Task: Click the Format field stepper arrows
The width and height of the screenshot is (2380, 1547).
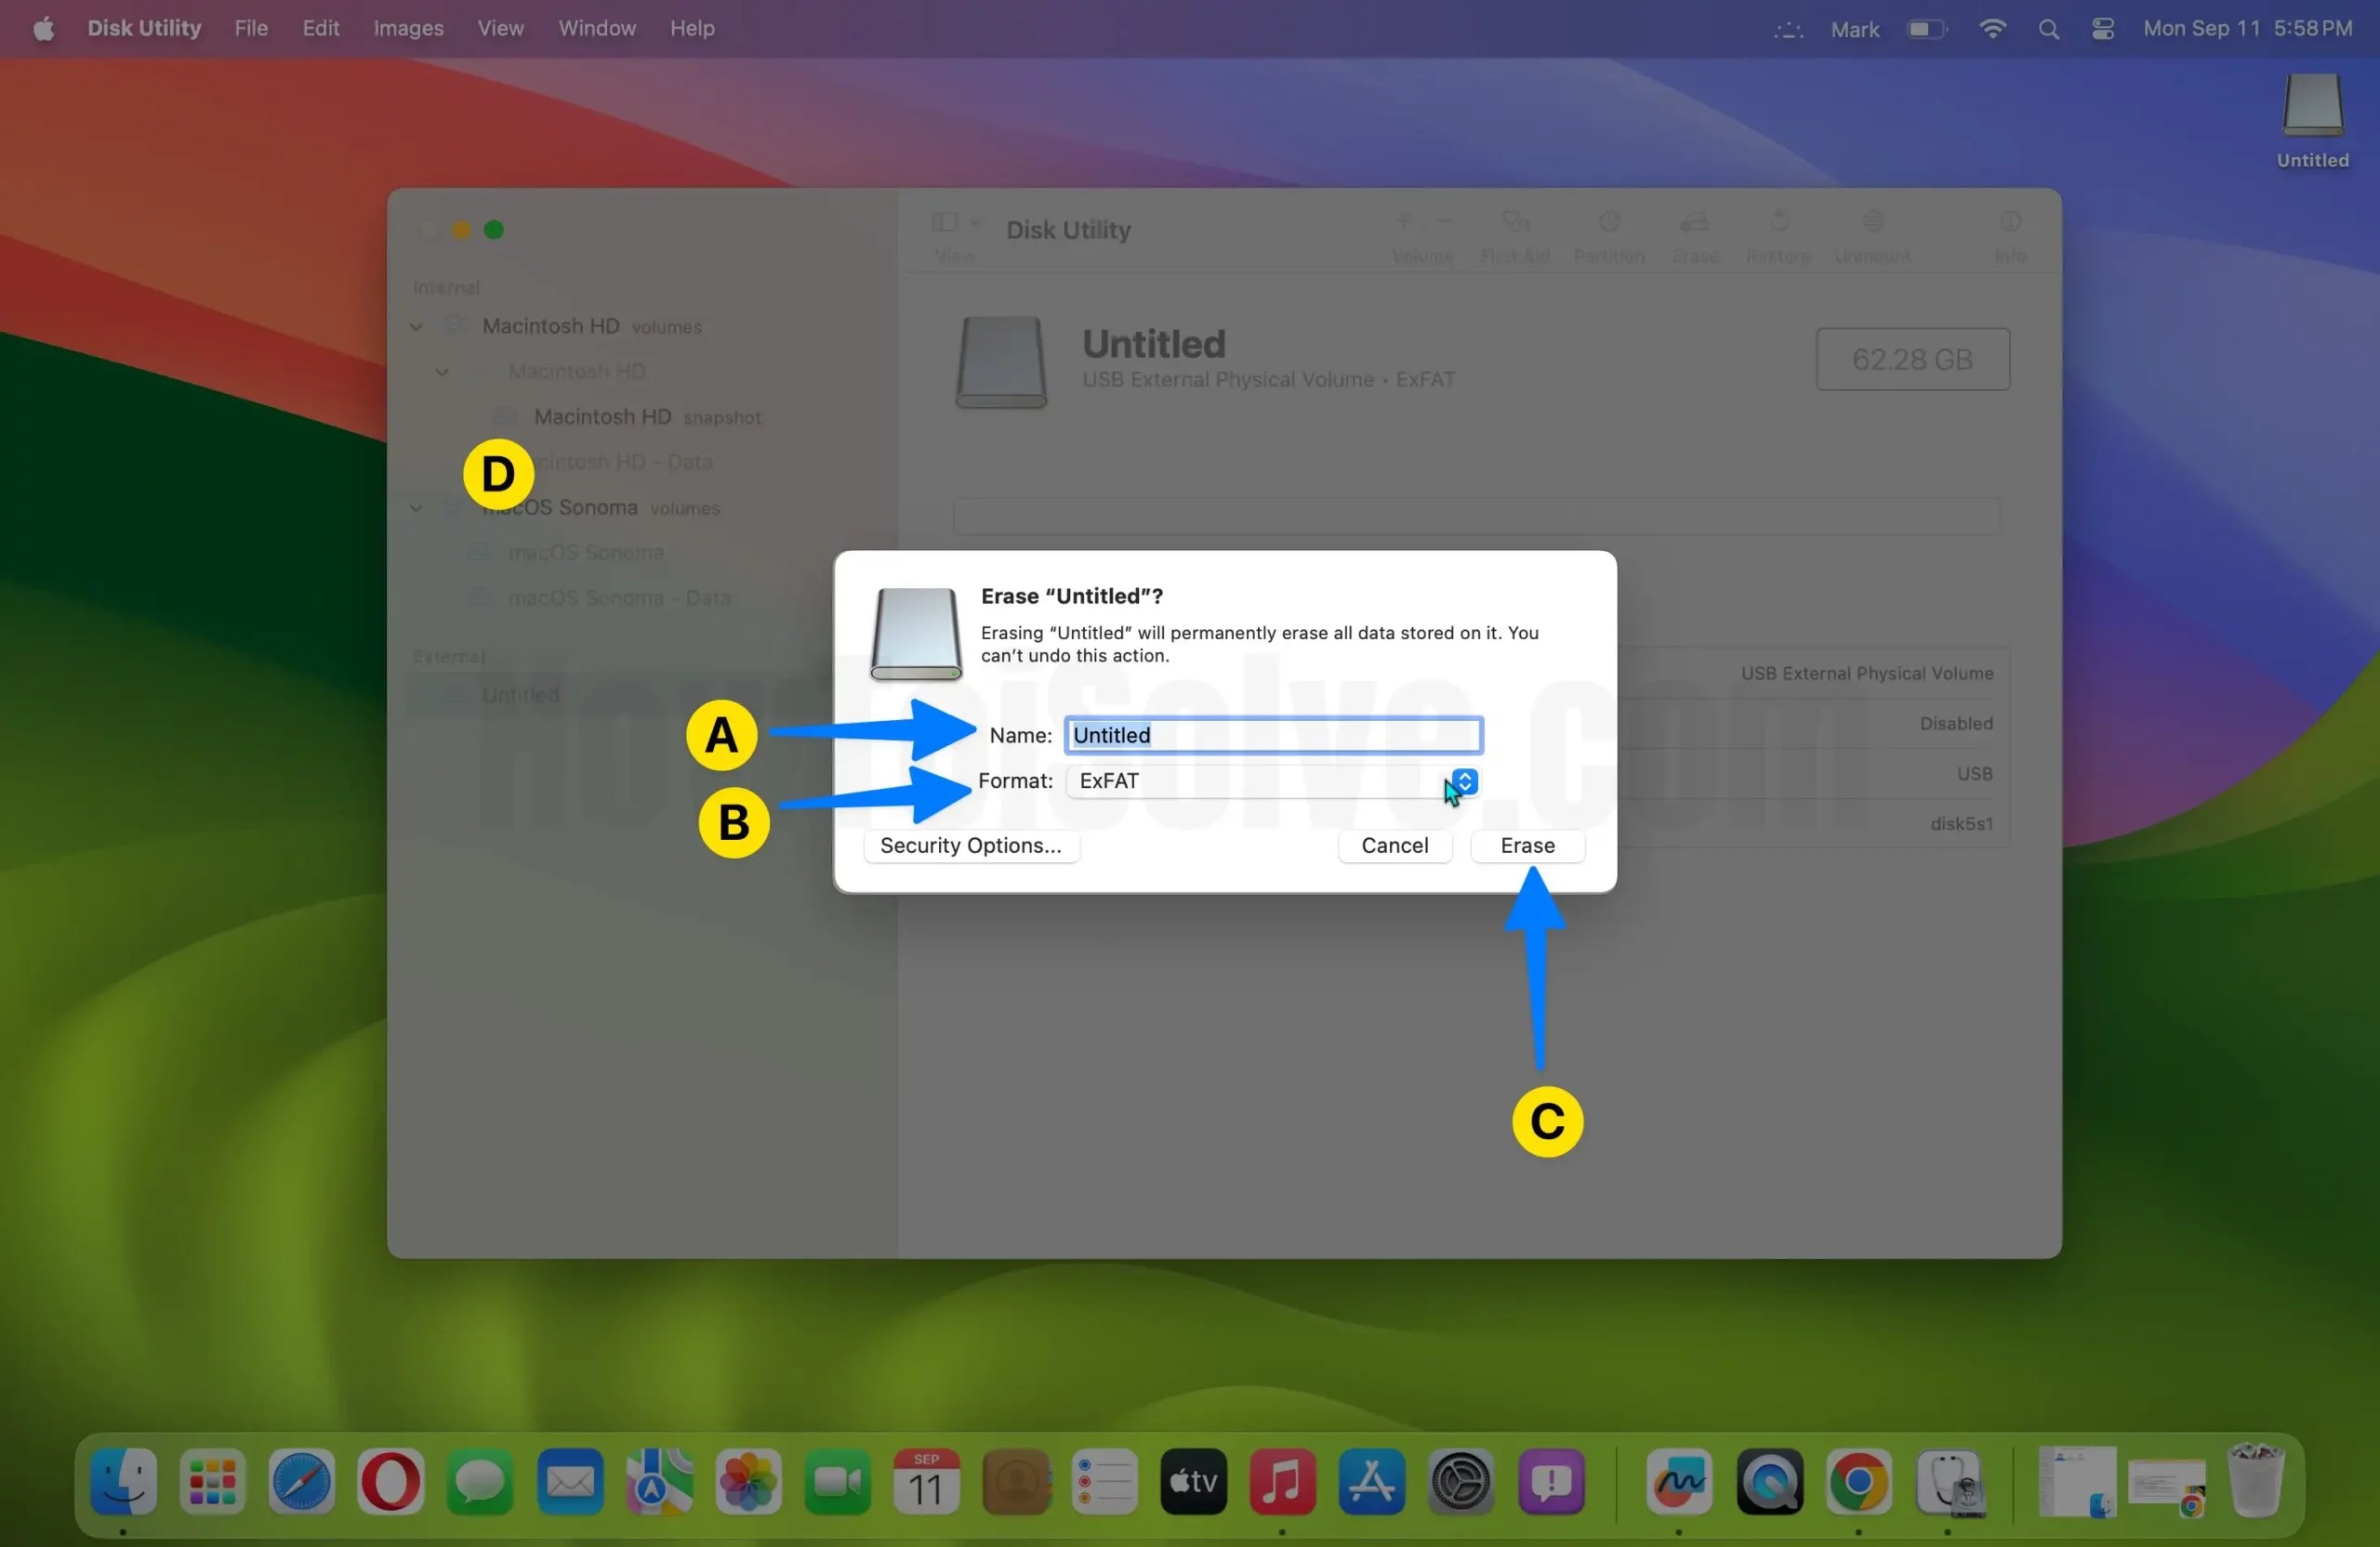Action: (x=1464, y=781)
